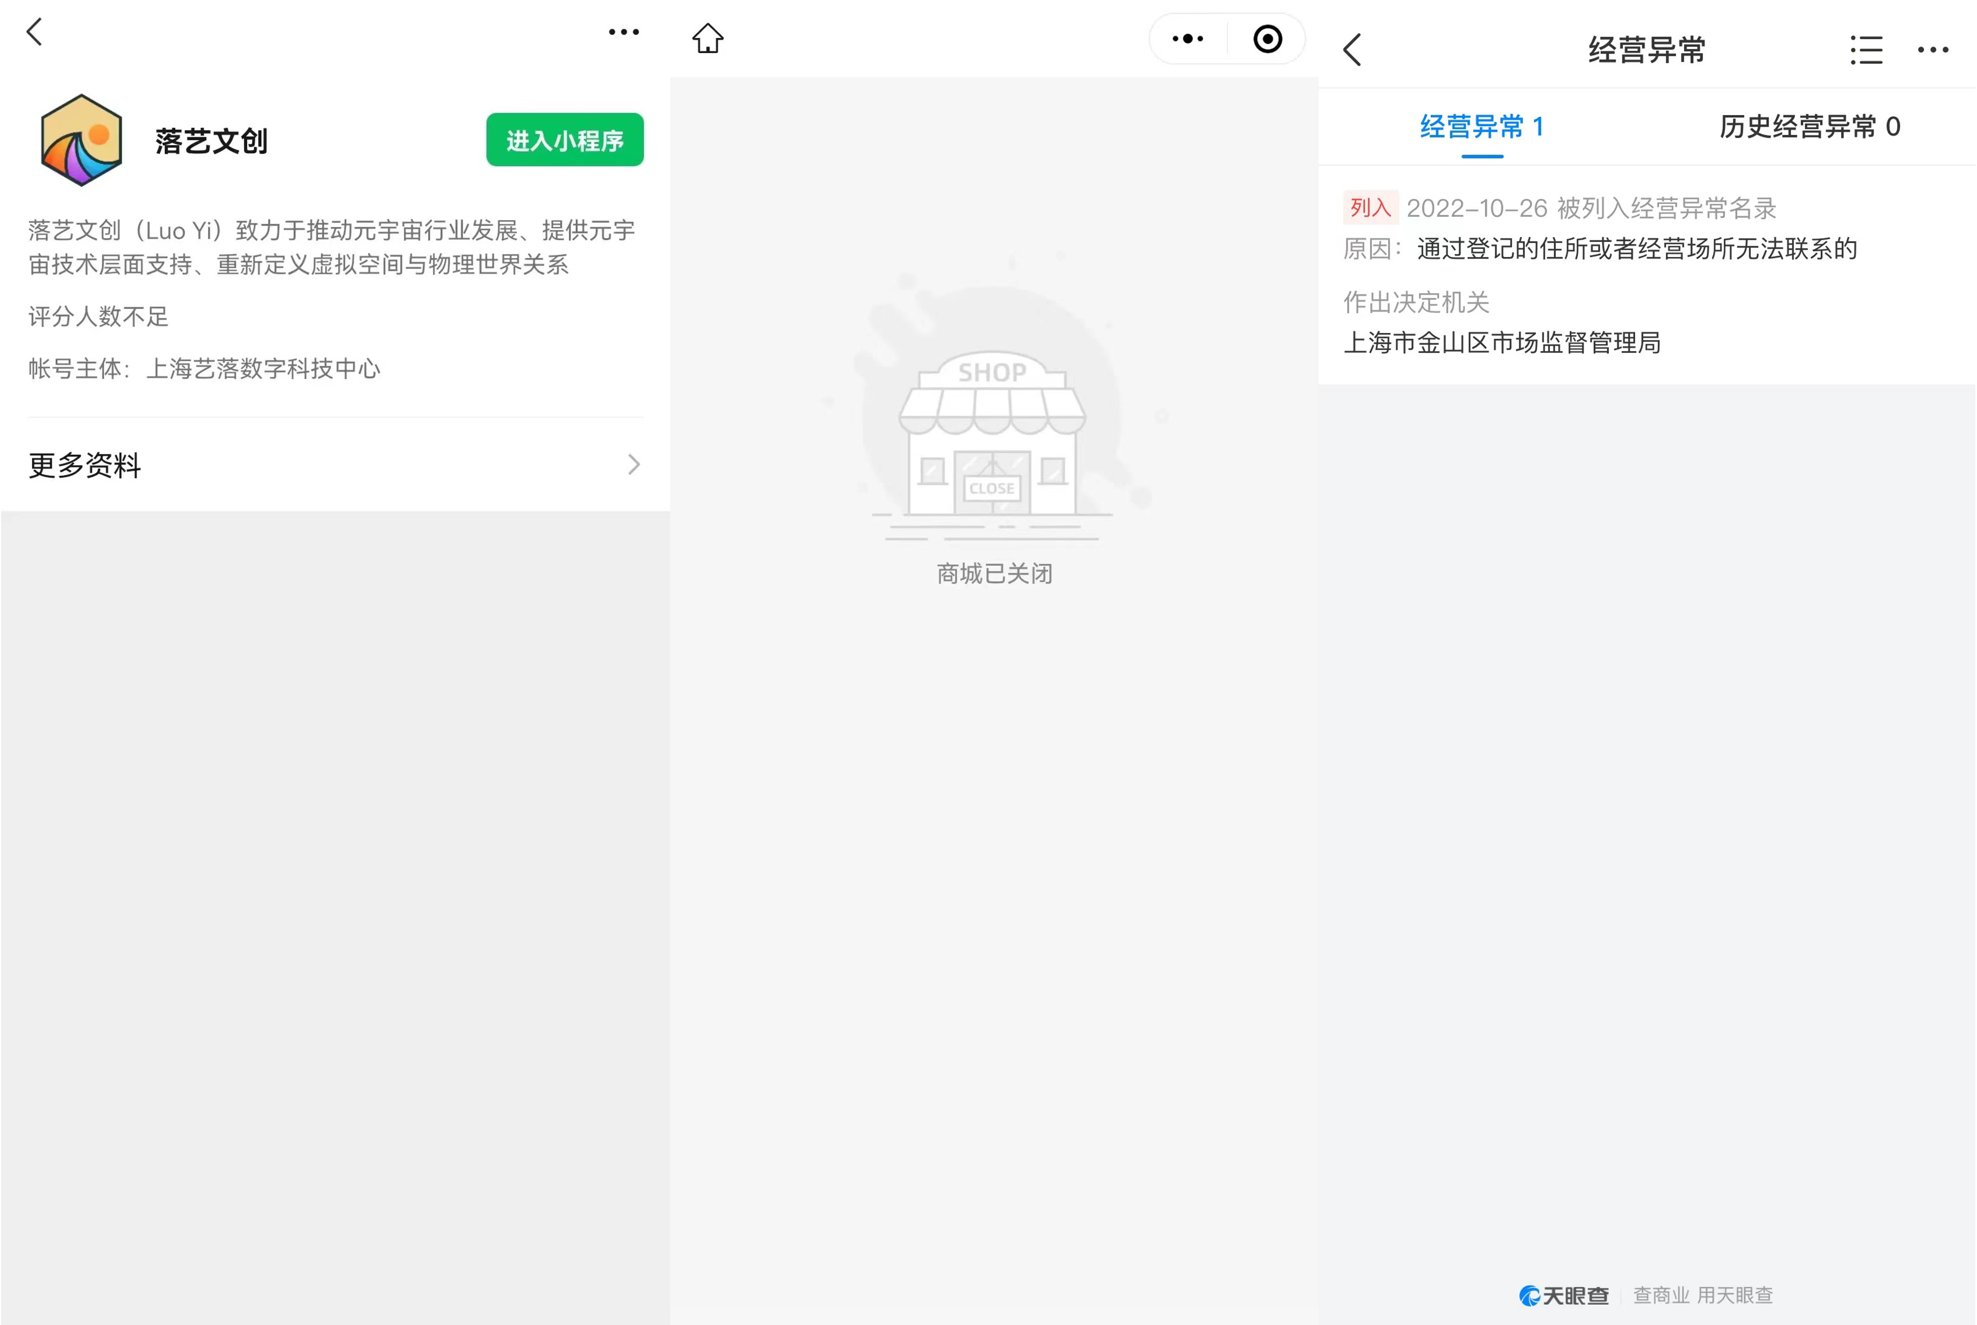
Task: Click the 落艺文创 title name
Action: click(211, 141)
